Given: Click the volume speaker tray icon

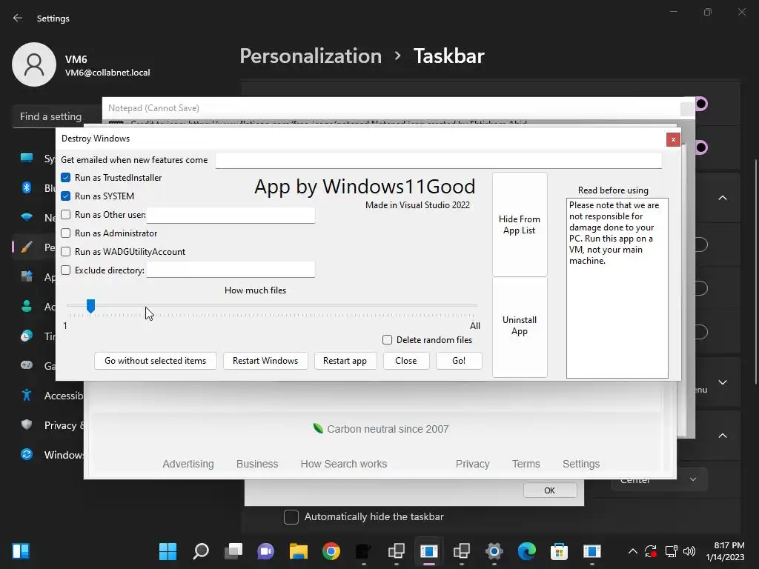Looking at the screenshot, I should coord(689,551).
